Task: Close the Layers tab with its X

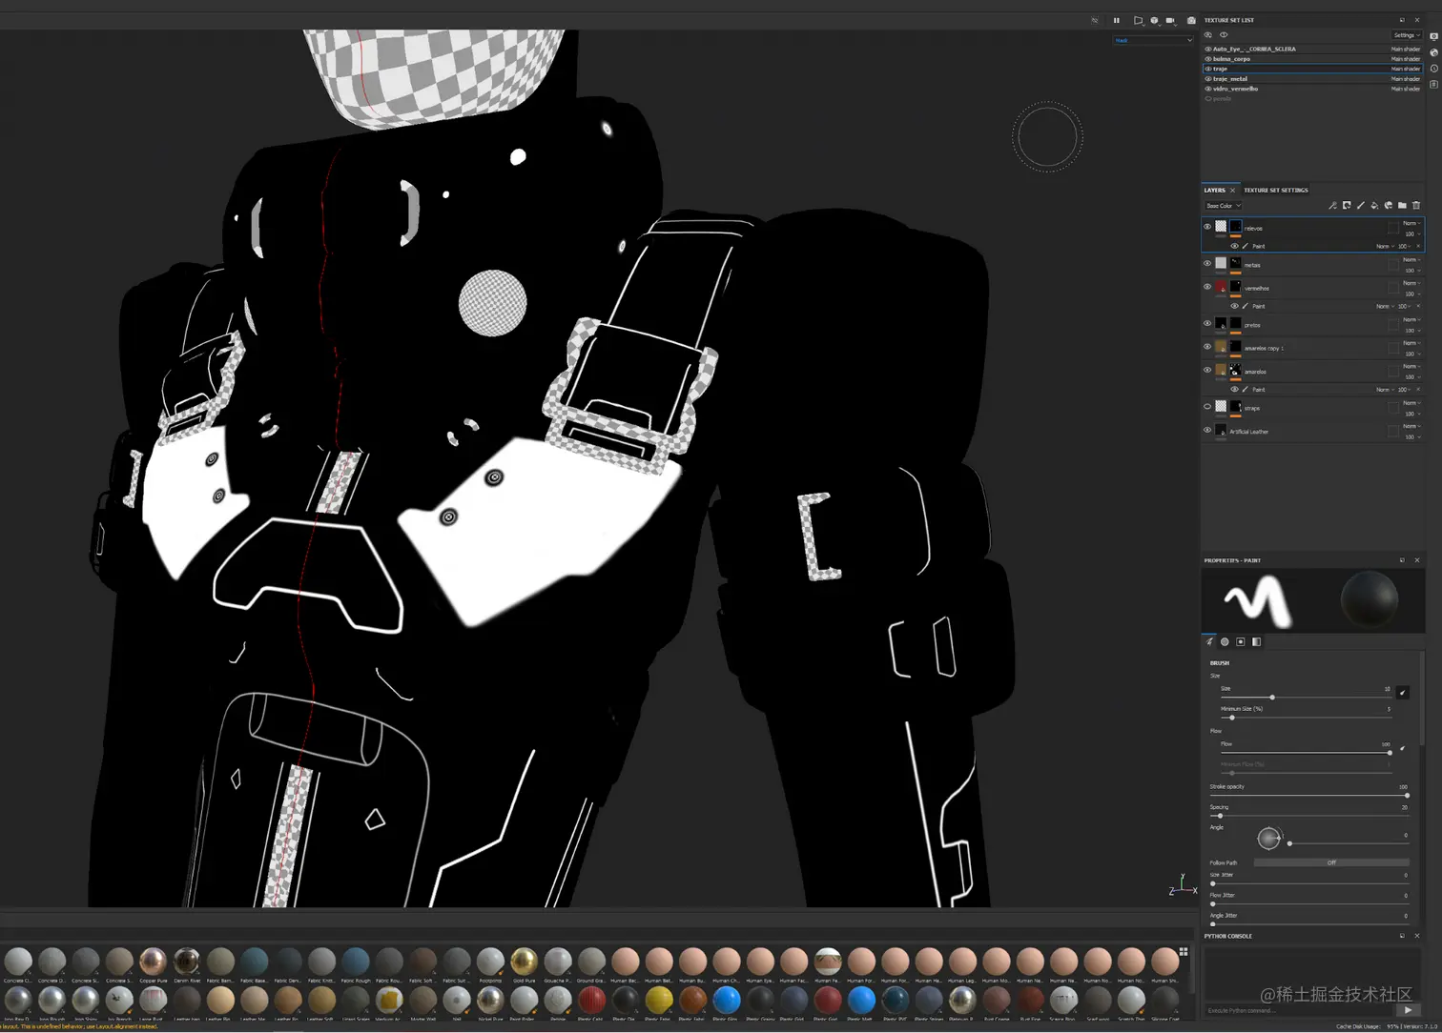Action: (1232, 190)
